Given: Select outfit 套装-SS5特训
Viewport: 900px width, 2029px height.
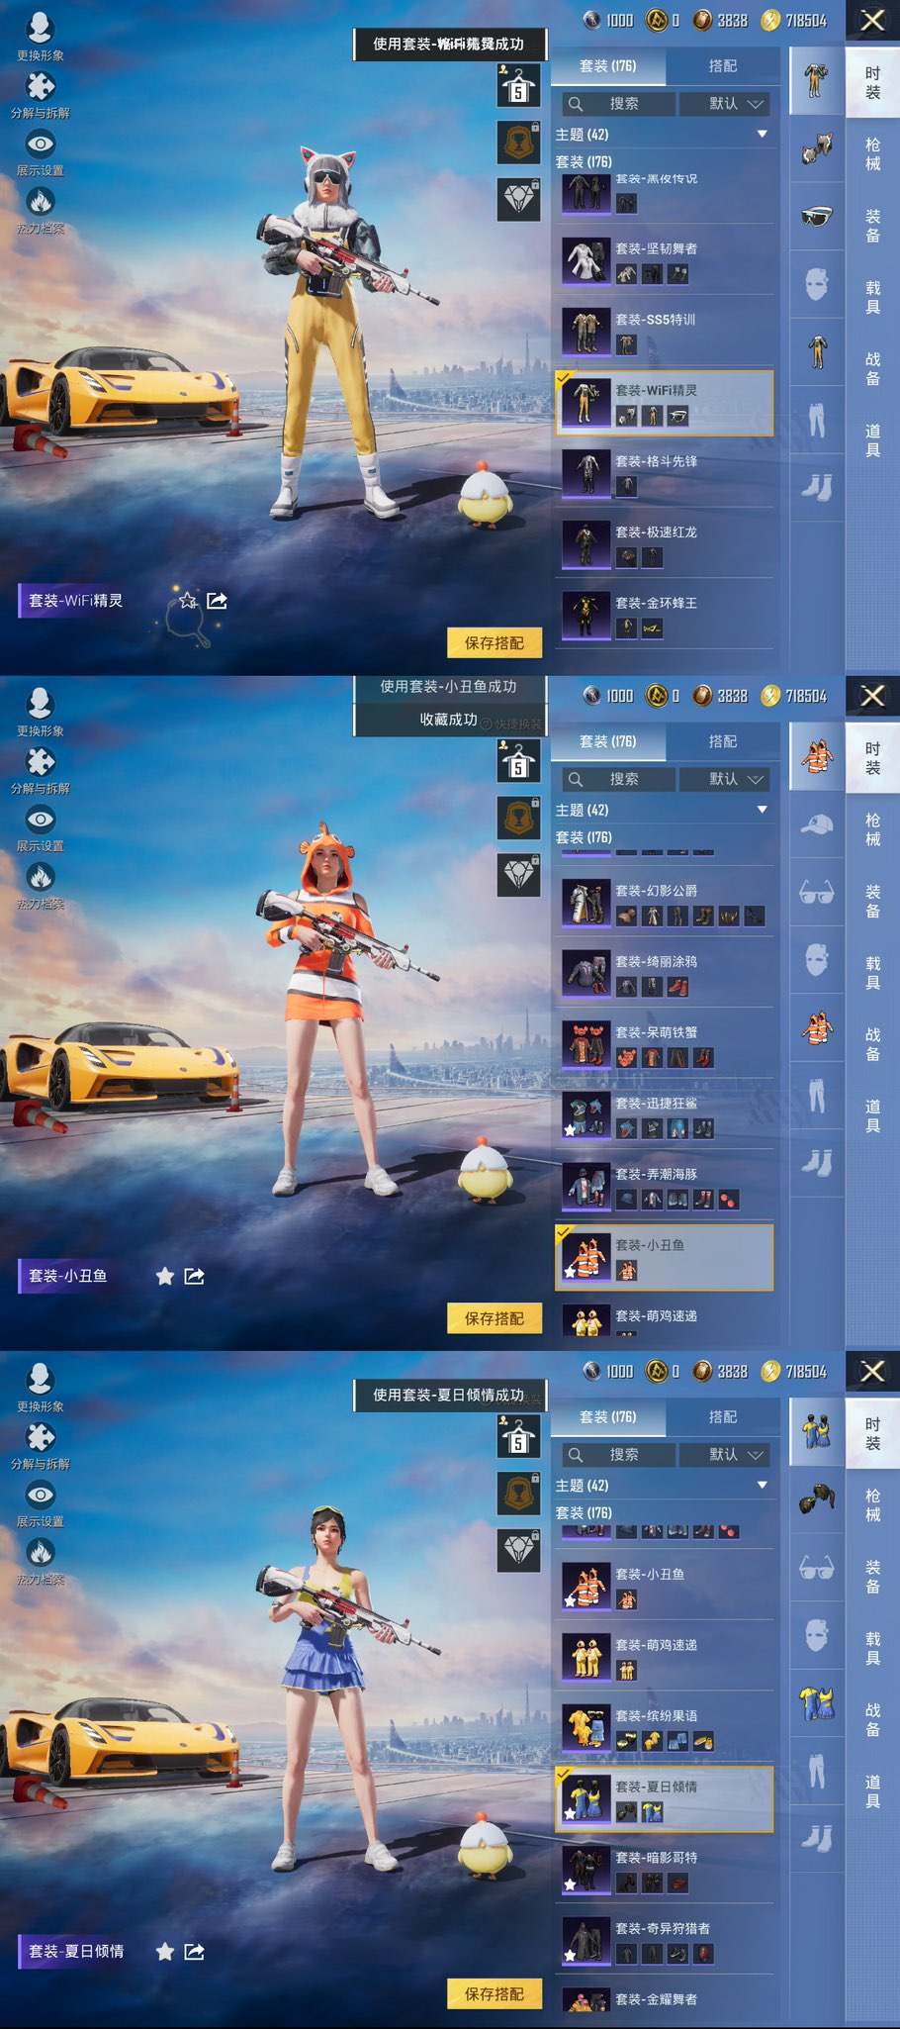Looking at the screenshot, I should click(x=664, y=333).
